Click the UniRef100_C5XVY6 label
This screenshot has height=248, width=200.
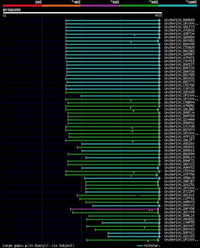click(x=179, y=171)
